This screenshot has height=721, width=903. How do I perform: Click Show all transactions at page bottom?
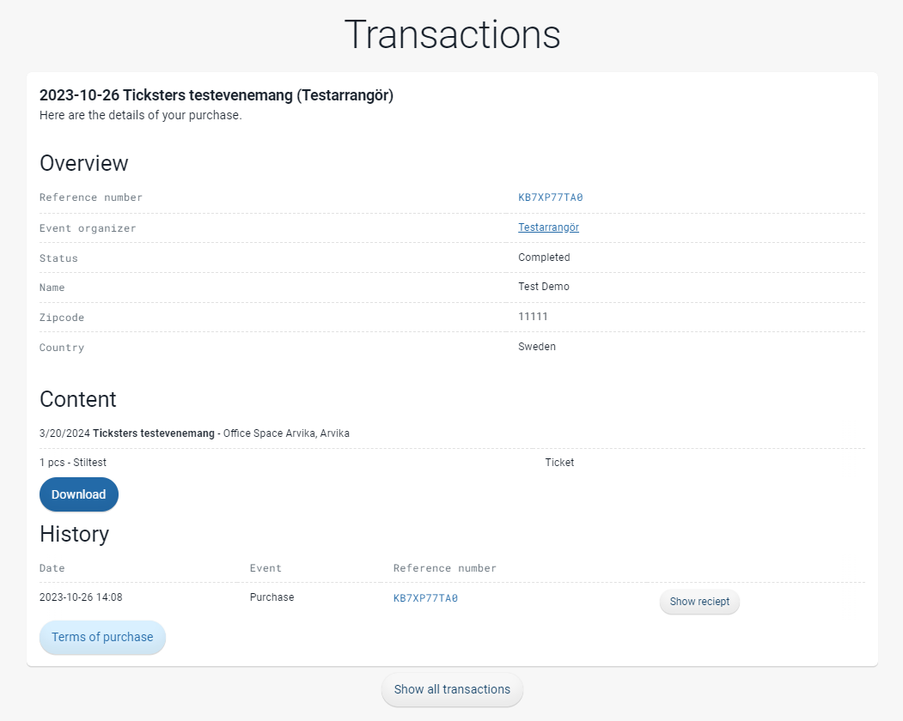452,689
